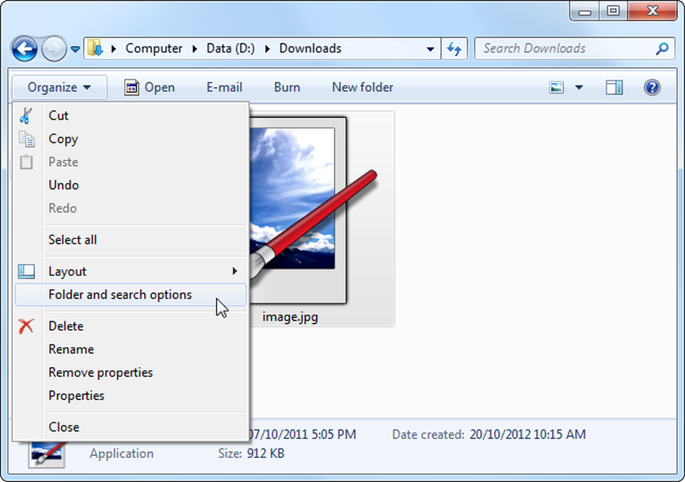Click the refresh icon beside address bar

454,49
